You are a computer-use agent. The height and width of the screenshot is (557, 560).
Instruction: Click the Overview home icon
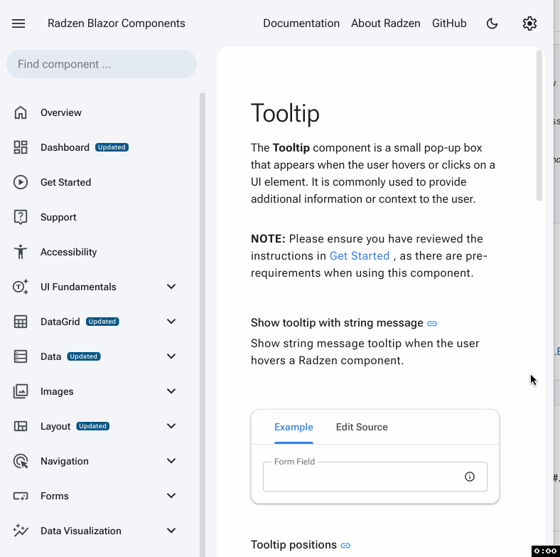(21, 112)
